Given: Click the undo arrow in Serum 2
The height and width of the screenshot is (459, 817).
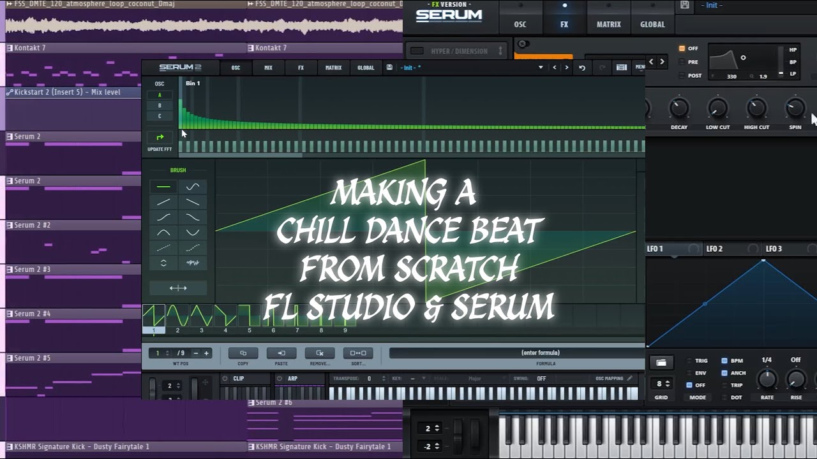Looking at the screenshot, I should (582, 68).
